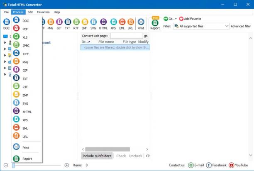Click the Uncheck button
The height and width of the screenshot is (171, 254).
[x=136, y=156]
